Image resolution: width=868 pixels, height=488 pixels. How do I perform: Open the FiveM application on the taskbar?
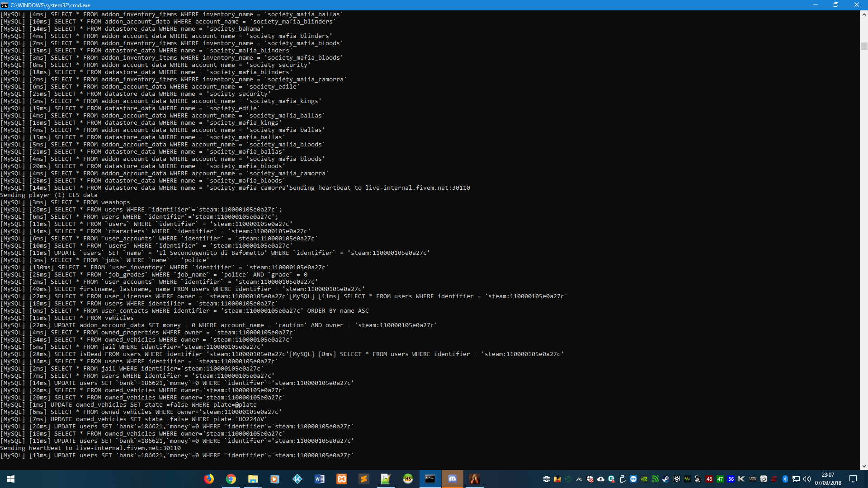pyautogui.click(x=475, y=479)
